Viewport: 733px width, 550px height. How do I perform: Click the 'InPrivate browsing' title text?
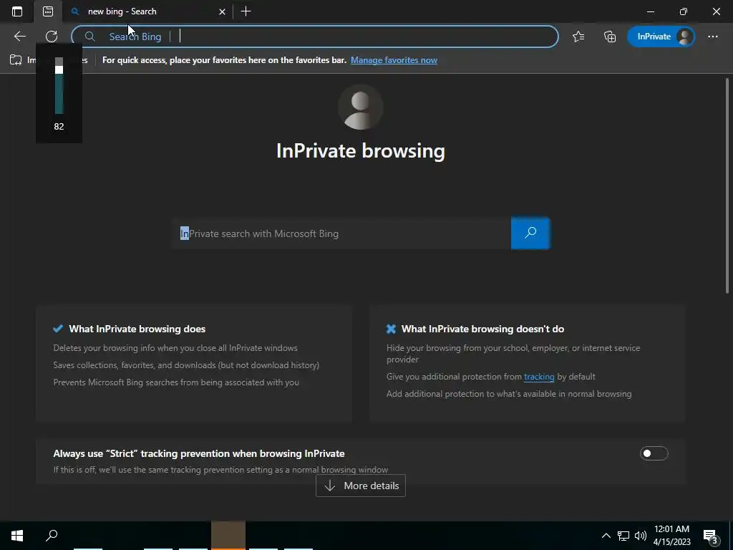click(x=361, y=150)
